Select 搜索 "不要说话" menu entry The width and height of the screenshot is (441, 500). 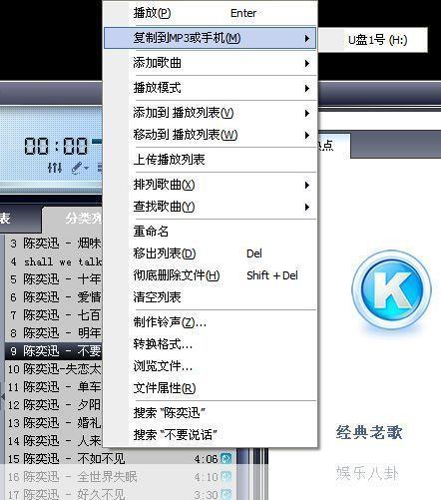pos(211,435)
